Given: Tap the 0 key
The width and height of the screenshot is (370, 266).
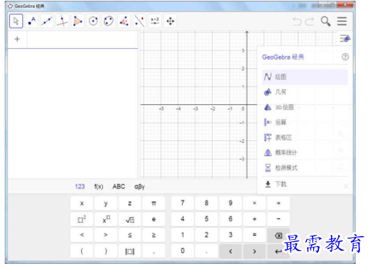Looking at the screenshot, I should click(x=182, y=251).
